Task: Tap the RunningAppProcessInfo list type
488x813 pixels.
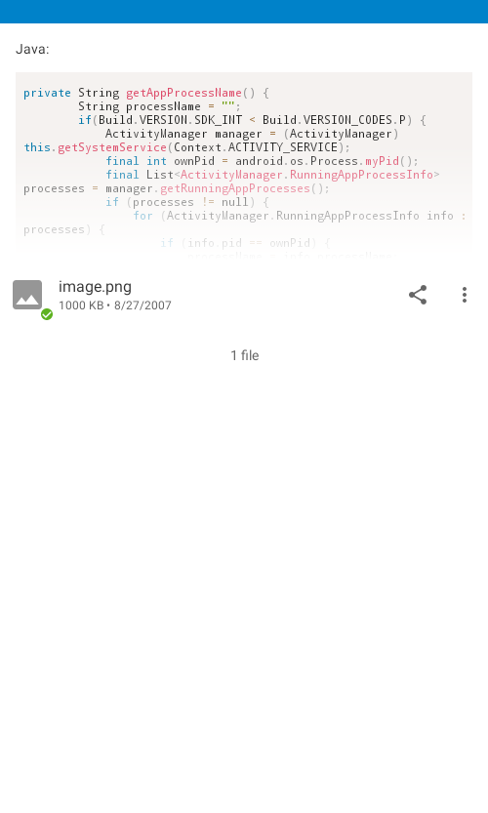Action: 306,175
